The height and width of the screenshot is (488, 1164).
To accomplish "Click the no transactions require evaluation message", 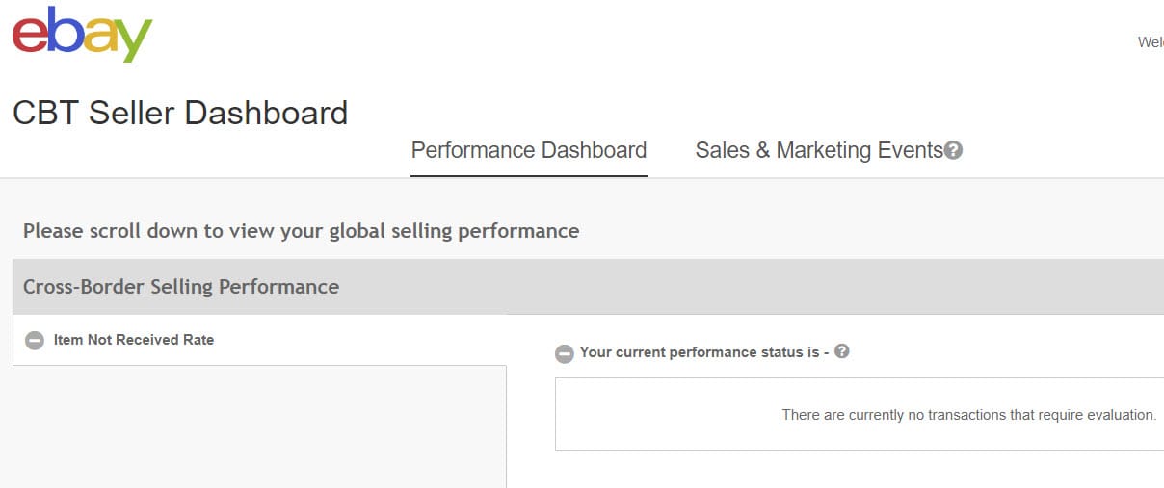I will tap(968, 415).
